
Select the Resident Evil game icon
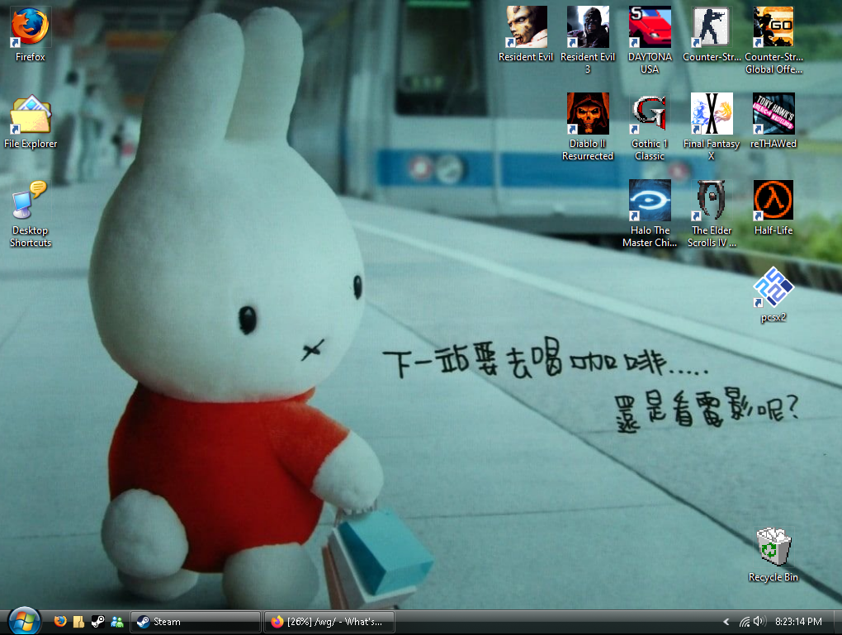526,35
